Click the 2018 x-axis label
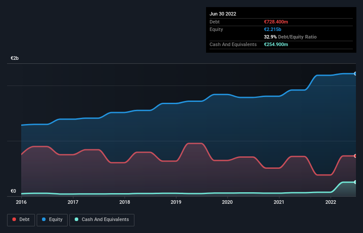 click(x=125, y=202)
